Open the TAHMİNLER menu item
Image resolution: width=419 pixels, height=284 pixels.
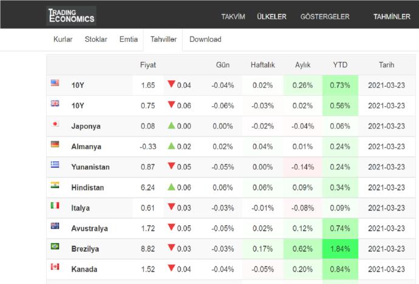click(392, 16)
